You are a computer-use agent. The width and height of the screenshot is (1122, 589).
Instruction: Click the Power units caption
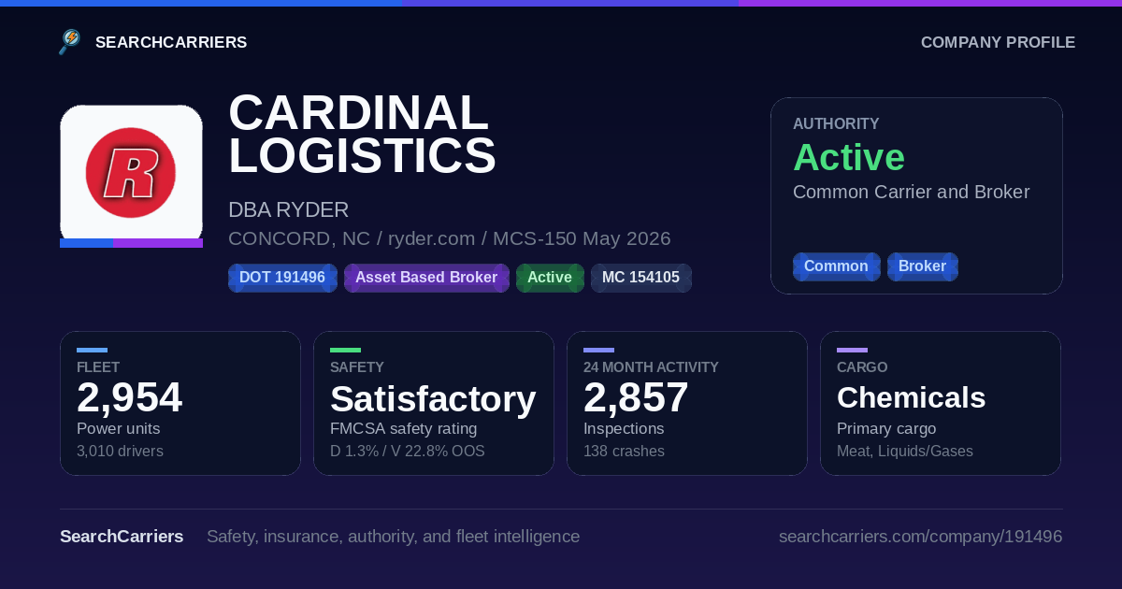(118, 428)
